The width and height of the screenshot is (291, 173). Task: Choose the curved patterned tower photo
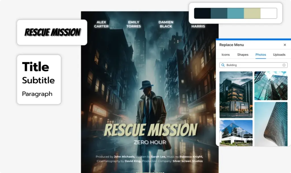[x=271, y=124]
